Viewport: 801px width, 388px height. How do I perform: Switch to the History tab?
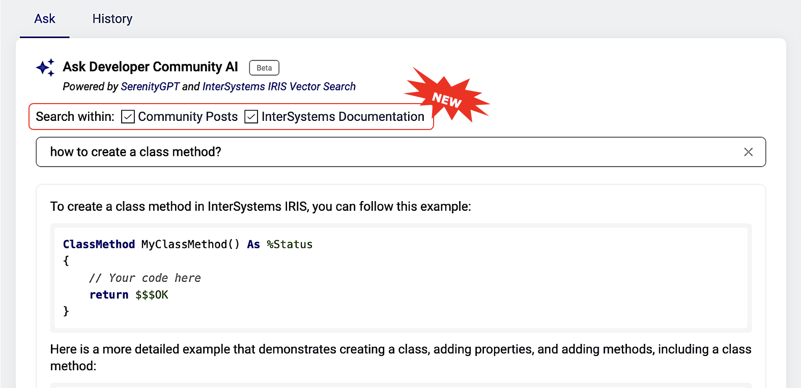[112, 19]
